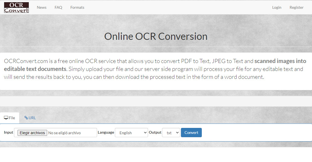
Task: Open the News page
Action: tap(42, 8)
